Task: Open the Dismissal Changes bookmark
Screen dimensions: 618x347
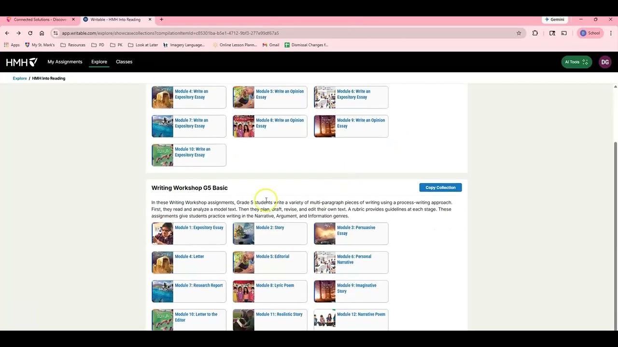Action: coord(306,45)
